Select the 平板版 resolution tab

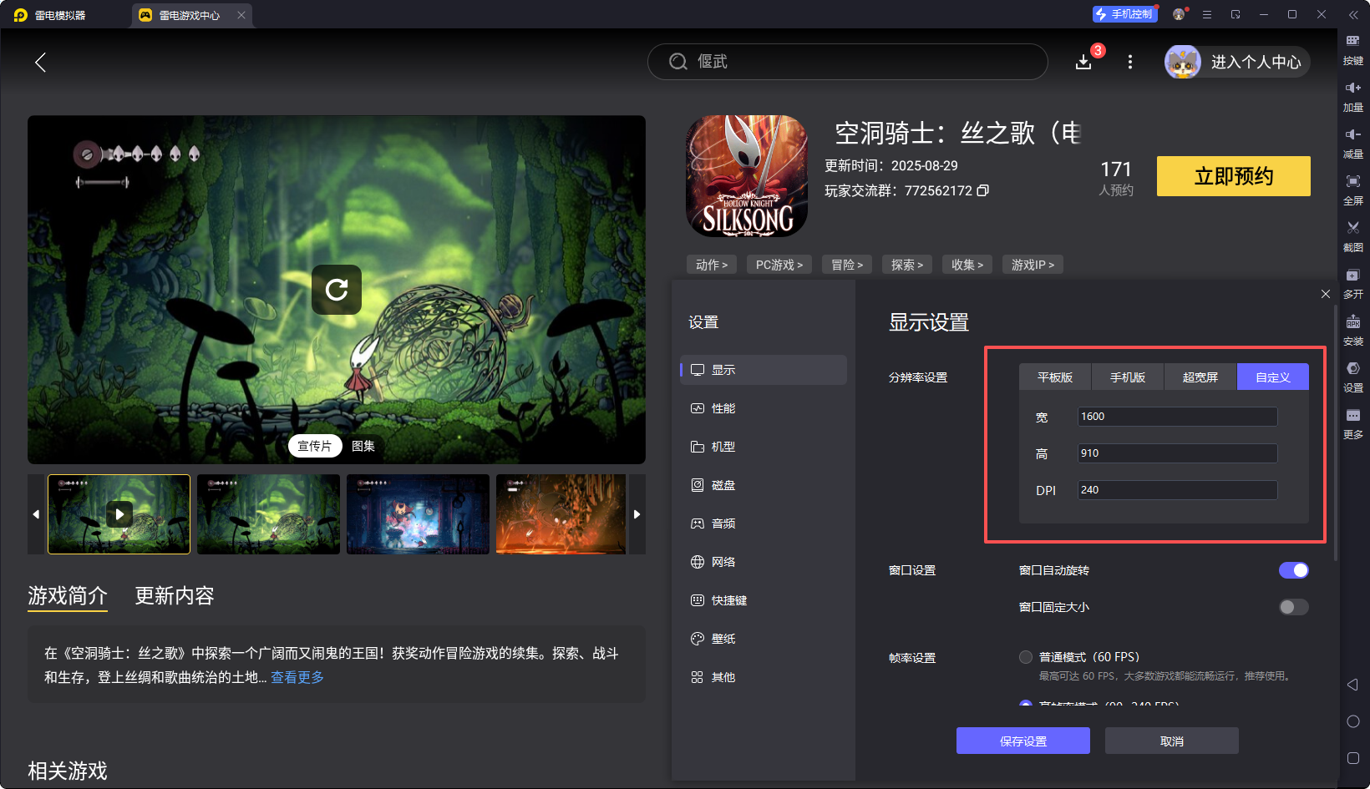tap(1055, 377)
